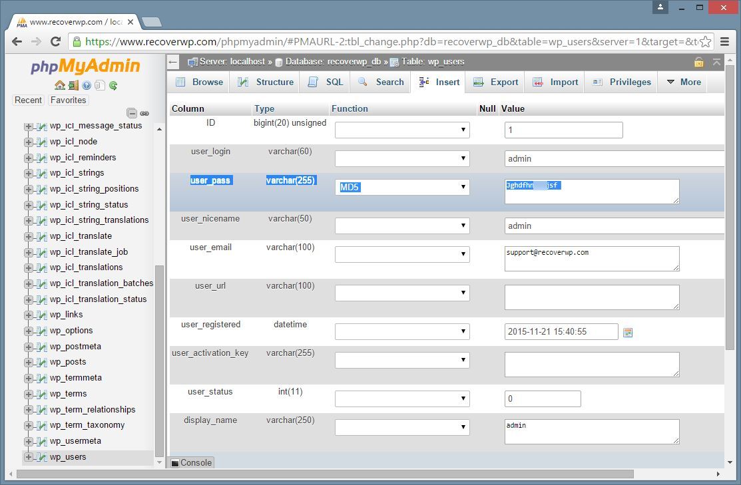Open wp_links table structure icon
The width and height of the screenshot is (741, 485).
tap(41, 315)
